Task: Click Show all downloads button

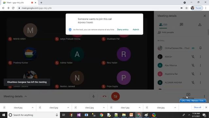Action: [197, 108]
